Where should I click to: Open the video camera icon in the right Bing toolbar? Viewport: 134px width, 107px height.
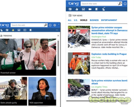pyautogui.click(x=90, y=9)
